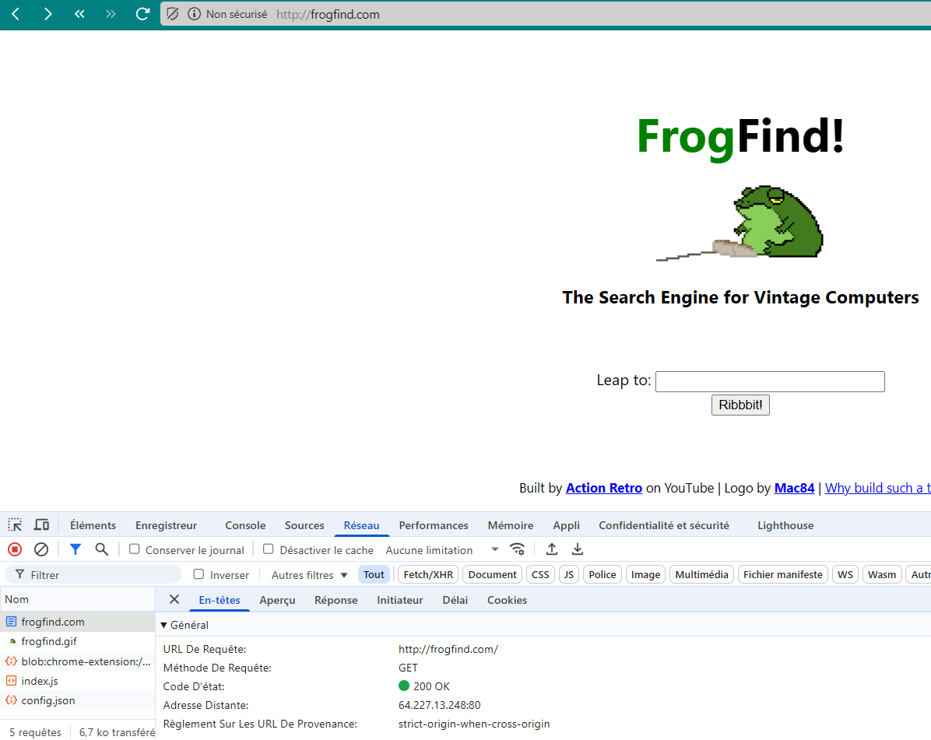Select the config.json request row
Image resolution: width=931 pixels, height=740 pixels.
tap(77, 700)
